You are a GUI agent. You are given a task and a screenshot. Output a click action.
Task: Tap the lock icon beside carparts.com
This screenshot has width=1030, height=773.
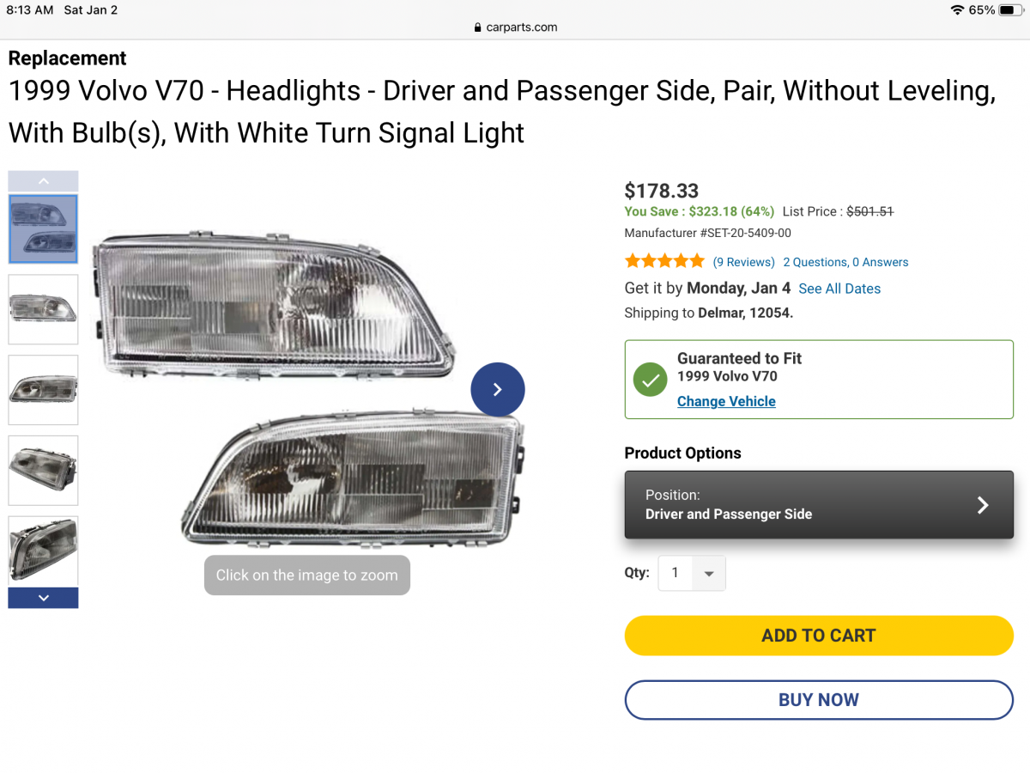[478, 27]
